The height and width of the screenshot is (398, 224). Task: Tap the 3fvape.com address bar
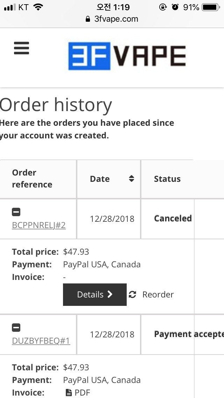[x=112, y=19]
